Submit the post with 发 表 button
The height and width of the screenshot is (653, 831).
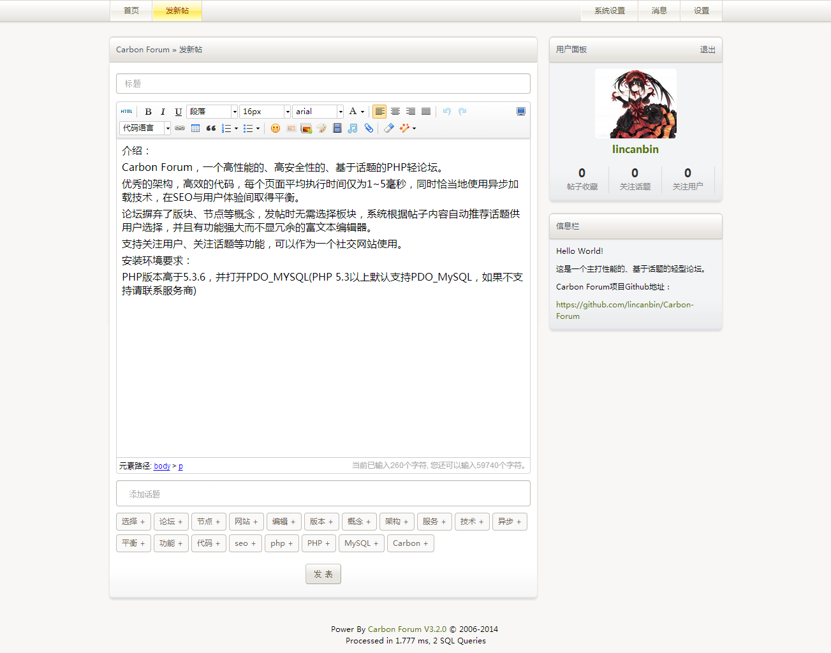tap(323, 574)
